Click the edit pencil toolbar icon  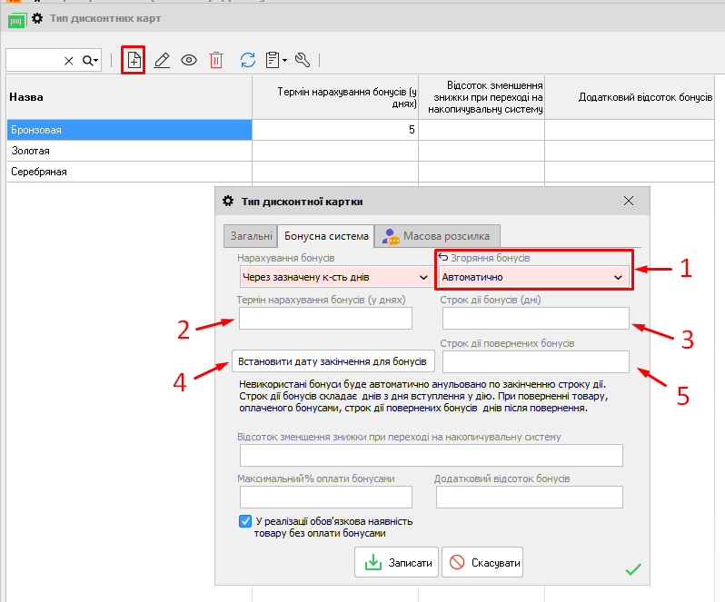[x=162, y=60]
